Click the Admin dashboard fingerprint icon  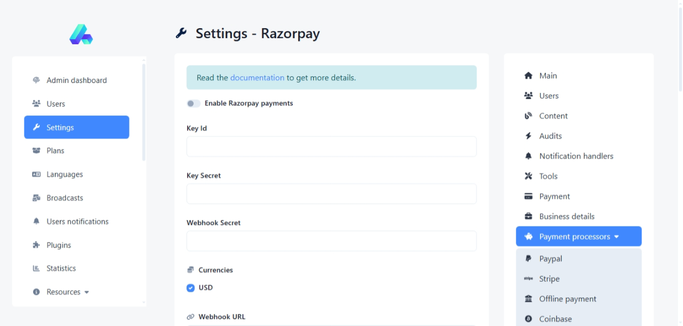[x=37, y=80]
